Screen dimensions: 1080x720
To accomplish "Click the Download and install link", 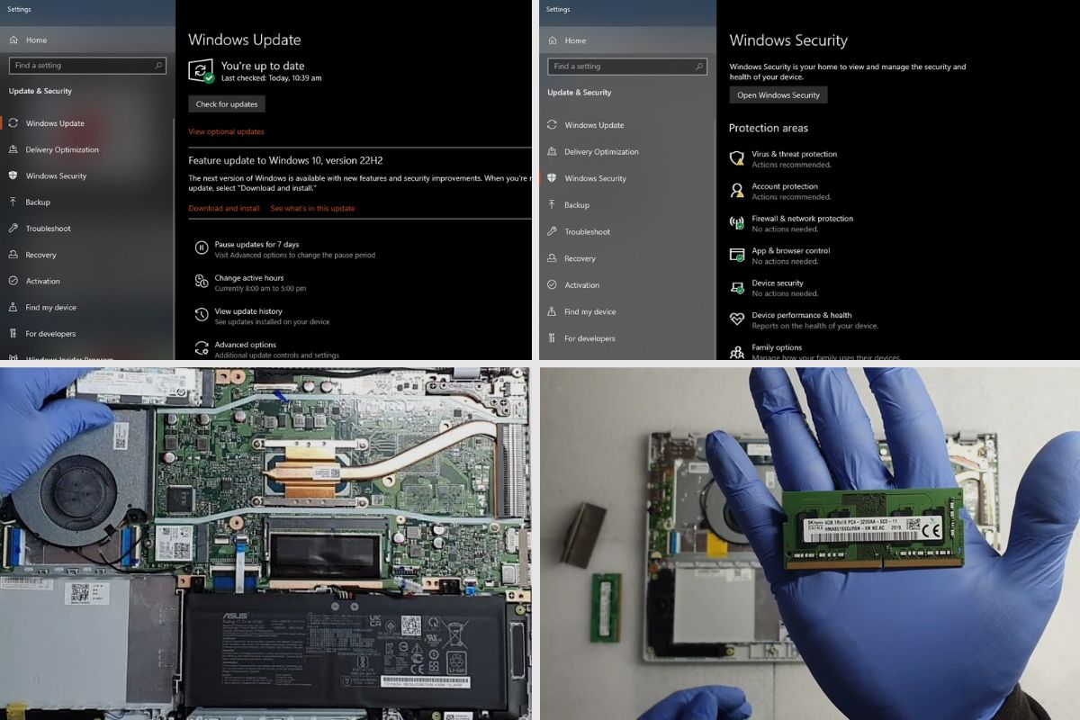I will (x=224, y=209).
